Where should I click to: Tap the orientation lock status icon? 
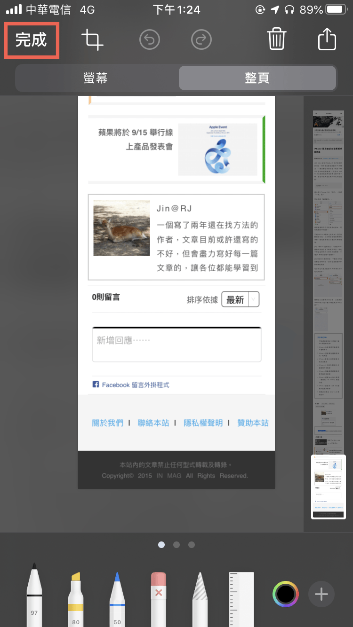pyautogui.click(x=260, y=9)
